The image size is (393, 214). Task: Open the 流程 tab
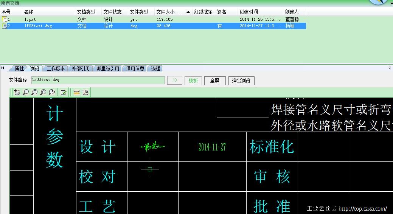(x=155, y=69)
